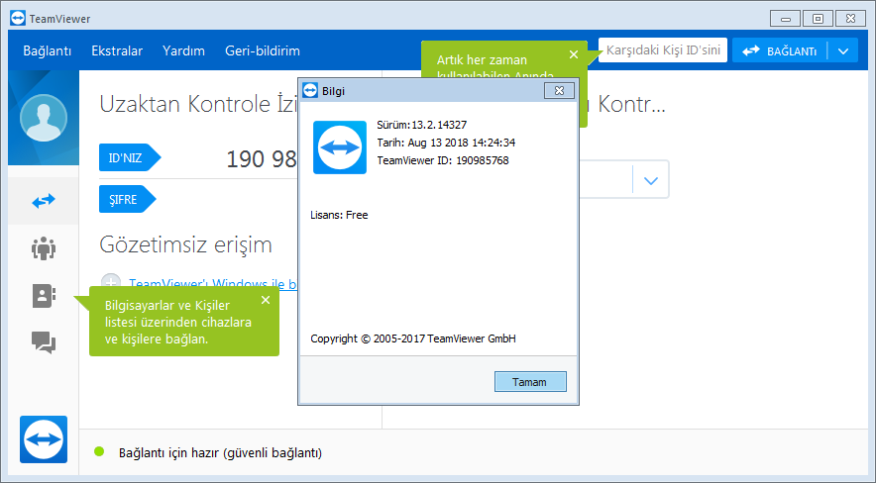Screen dimensions: 876x483
Task: Open the Meeting sidebar icon
Action: (44, 248)
